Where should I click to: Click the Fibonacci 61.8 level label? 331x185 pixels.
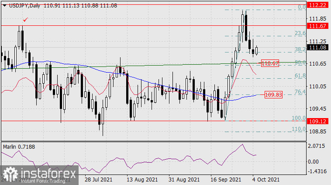[x=300, y=76]
